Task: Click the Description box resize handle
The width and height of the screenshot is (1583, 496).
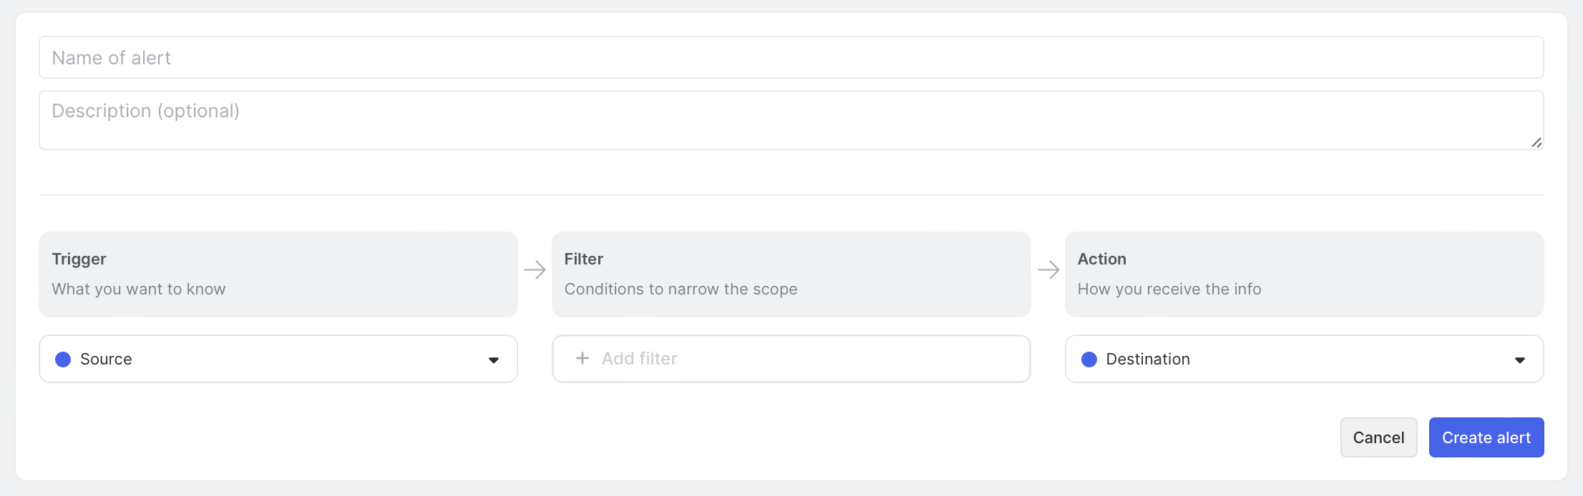Action: (1536, 142)
